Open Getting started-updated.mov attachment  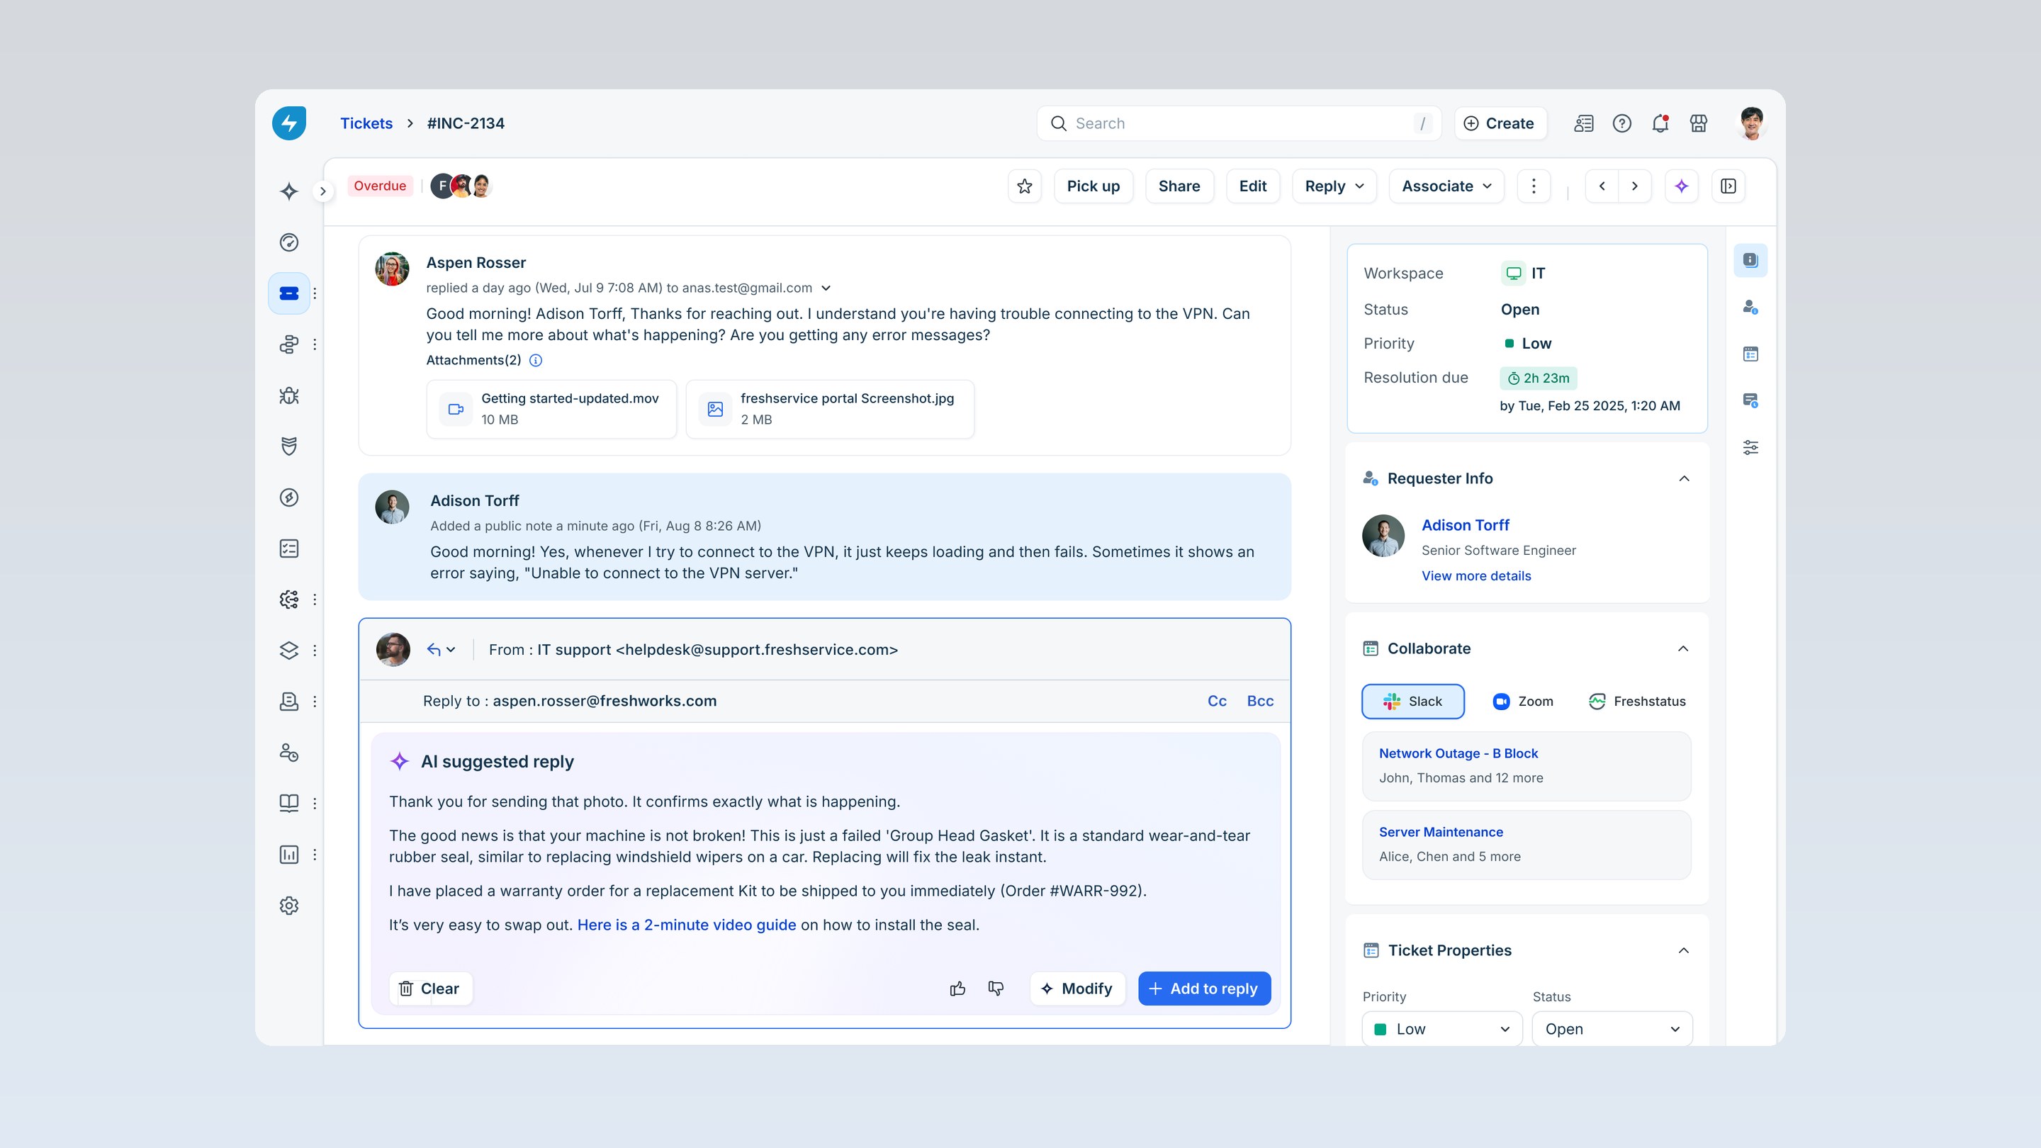click(551, 409)
